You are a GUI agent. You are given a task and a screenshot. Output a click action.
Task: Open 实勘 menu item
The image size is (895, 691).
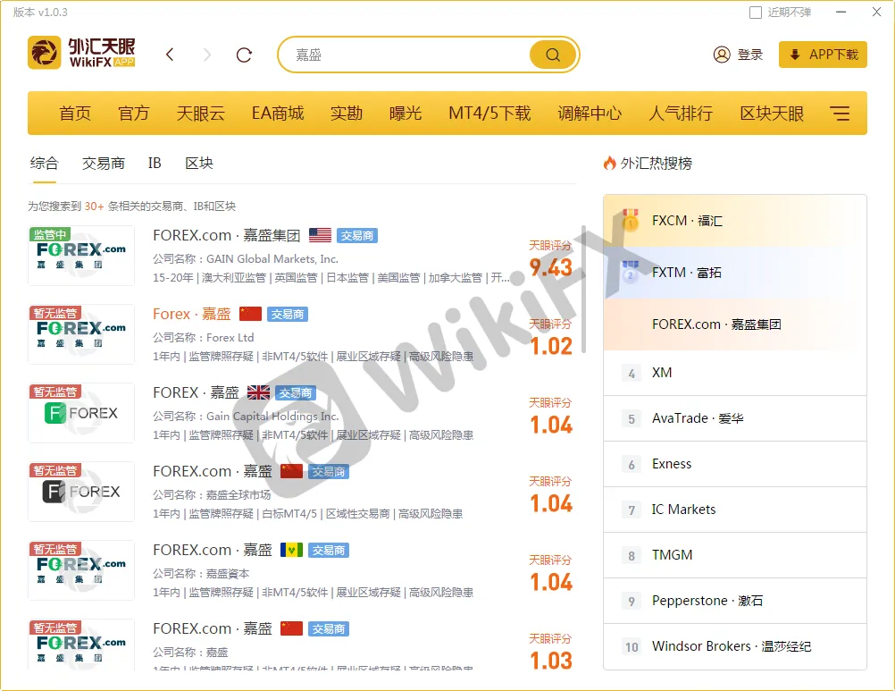point(347,113)
